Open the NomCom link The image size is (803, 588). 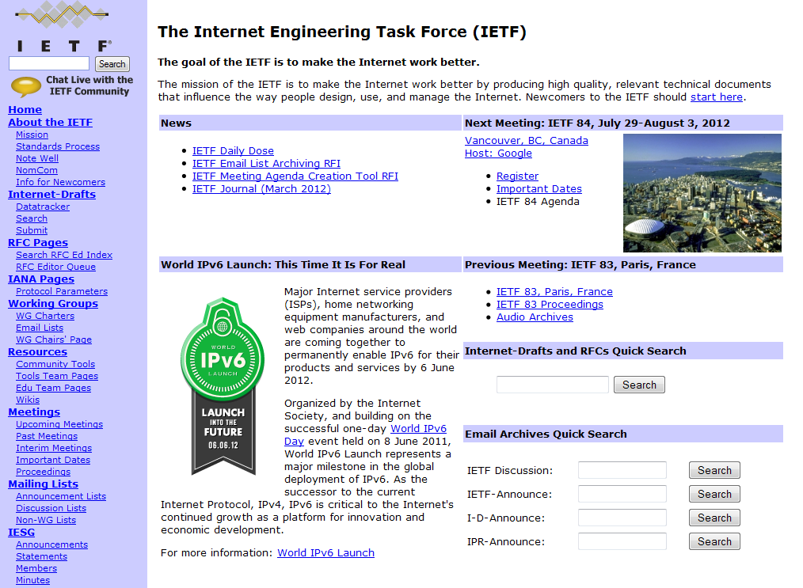tap(36, 170)
